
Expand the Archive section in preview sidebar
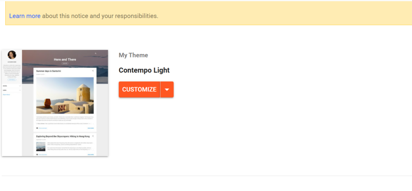(x=12, y=86)
